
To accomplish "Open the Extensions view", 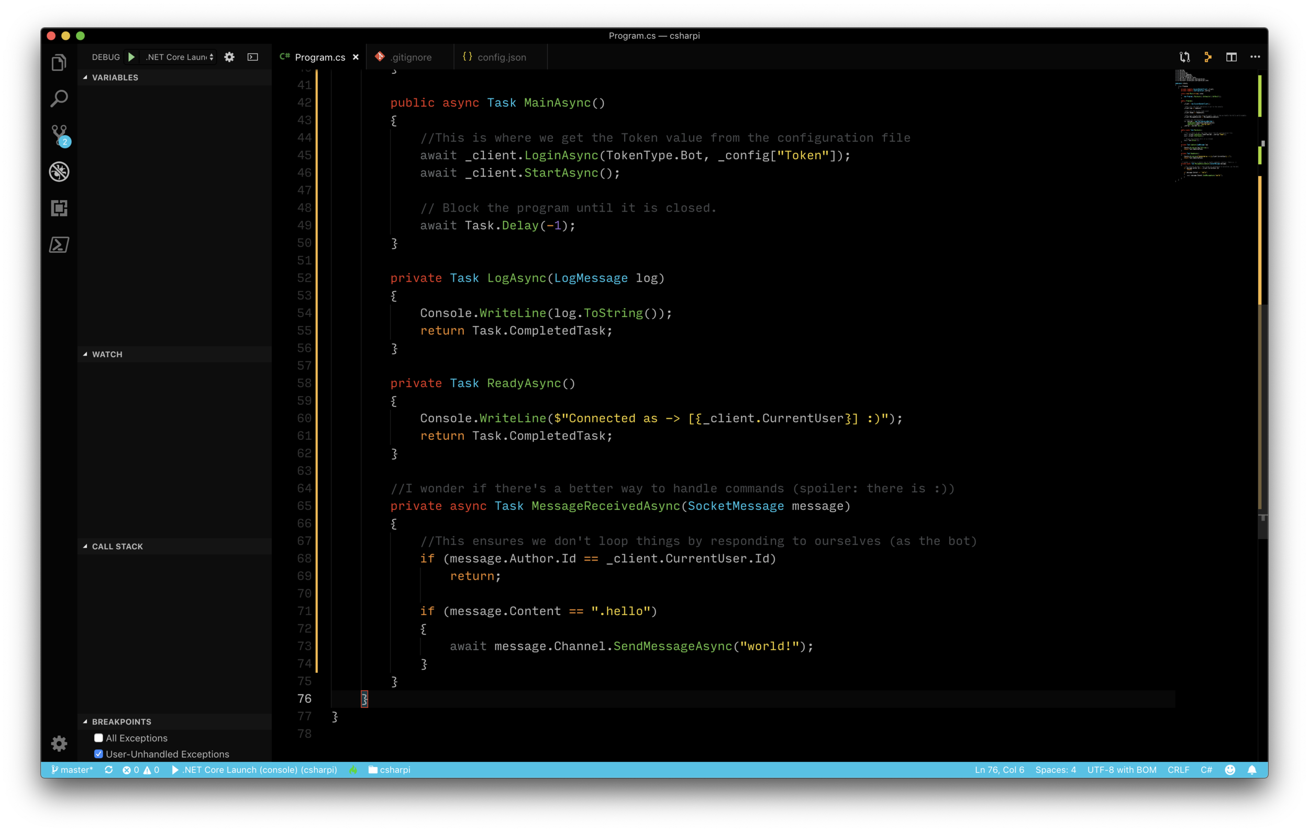I will 59,208.
